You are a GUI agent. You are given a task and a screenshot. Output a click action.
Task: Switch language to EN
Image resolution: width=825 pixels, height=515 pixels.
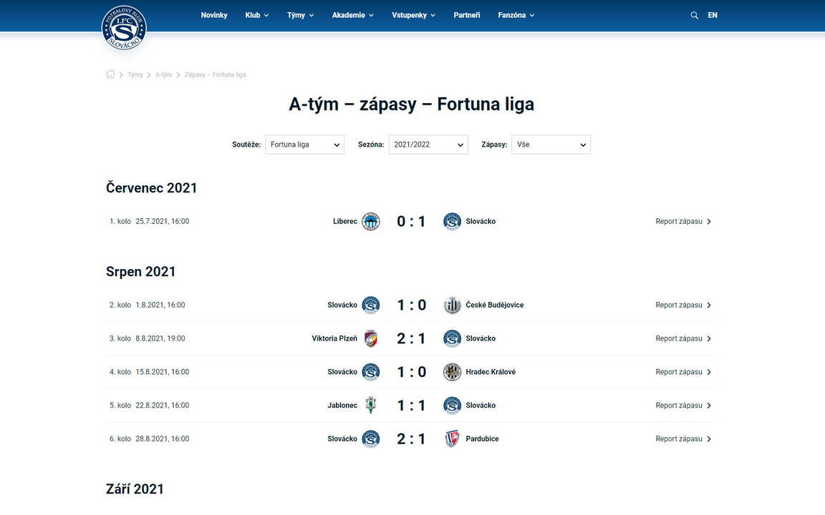[712, 14]
